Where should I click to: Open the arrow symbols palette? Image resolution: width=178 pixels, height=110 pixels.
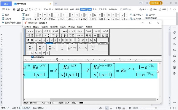[x=63, y=31]
